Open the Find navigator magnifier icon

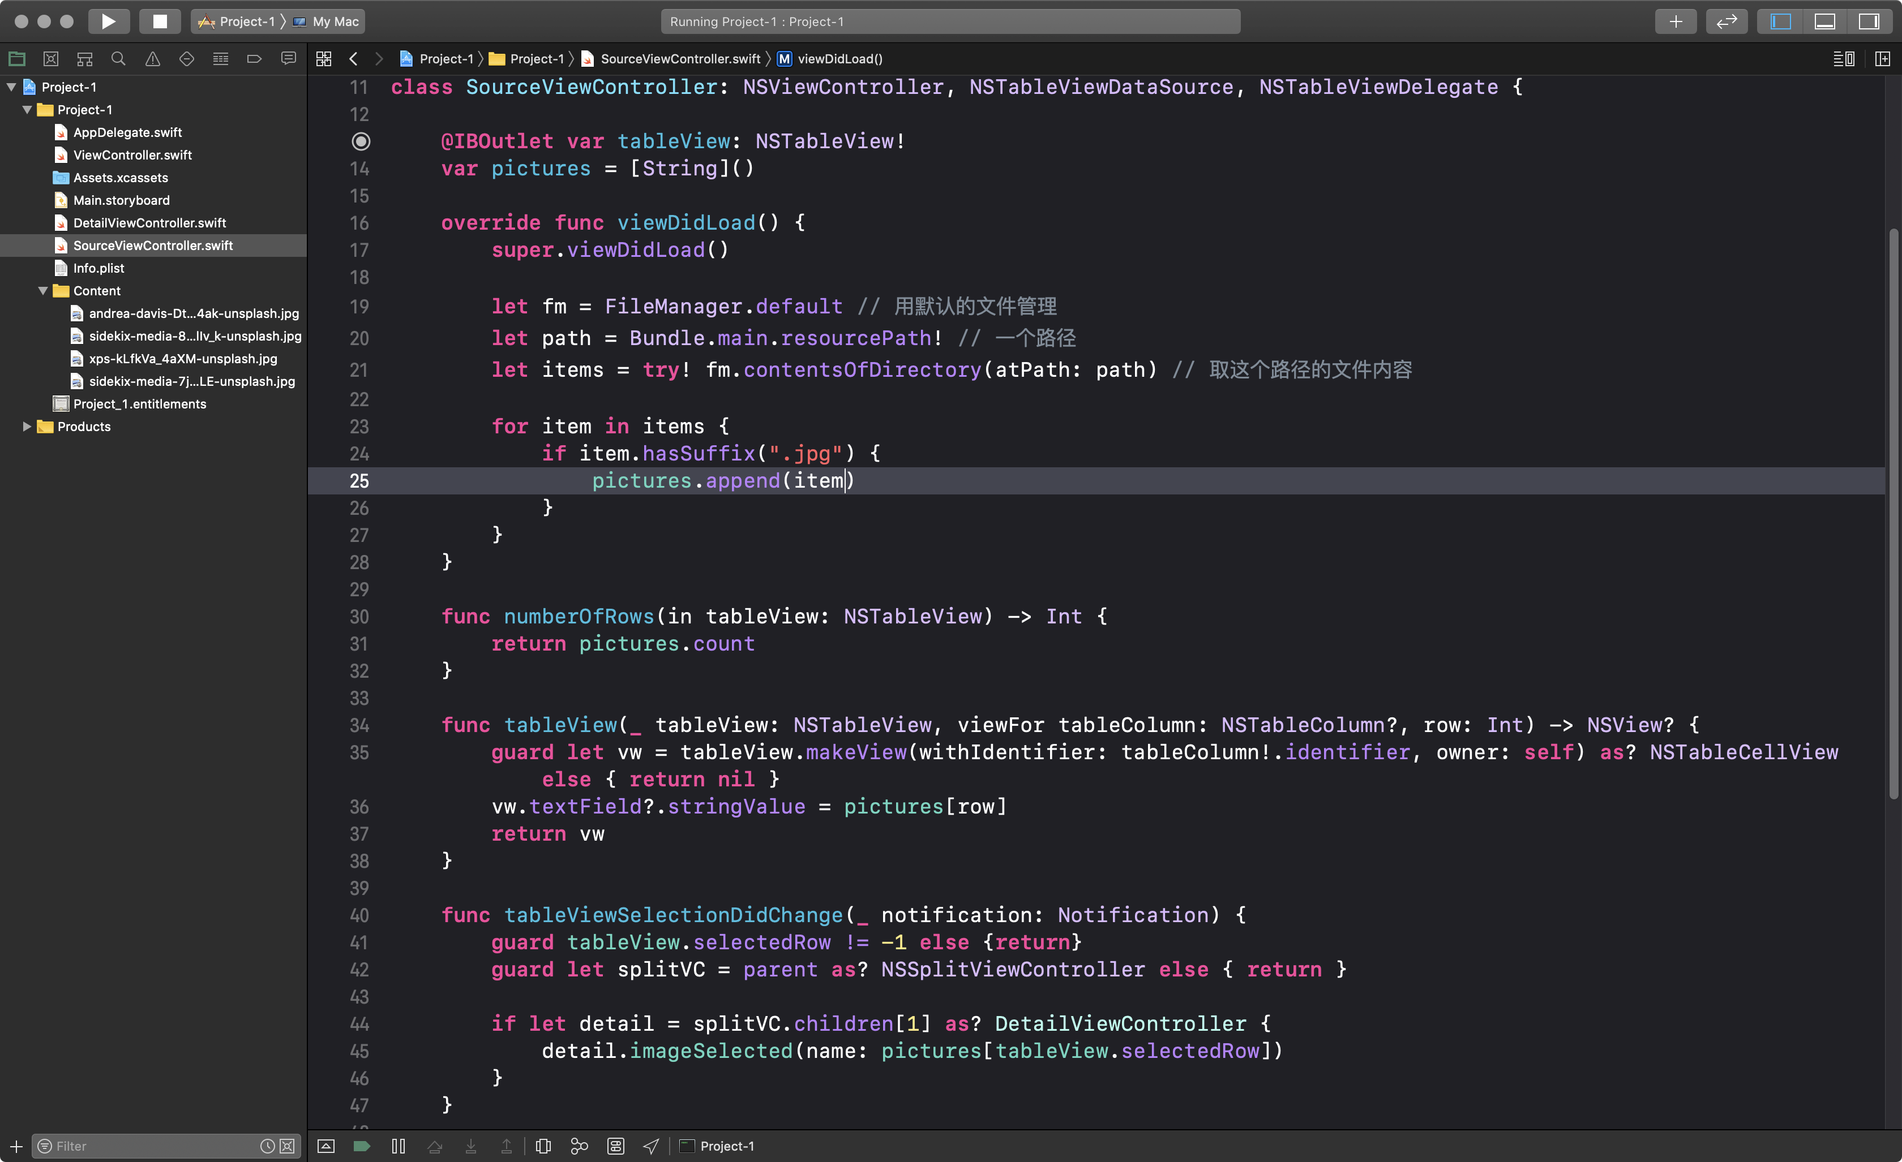[118, 59]
